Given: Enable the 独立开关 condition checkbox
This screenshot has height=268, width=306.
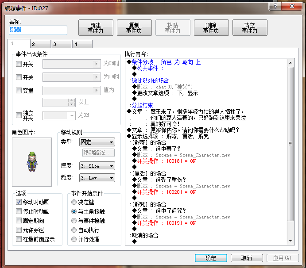Looking at the screenshot, I should click(x=19, y=115).
